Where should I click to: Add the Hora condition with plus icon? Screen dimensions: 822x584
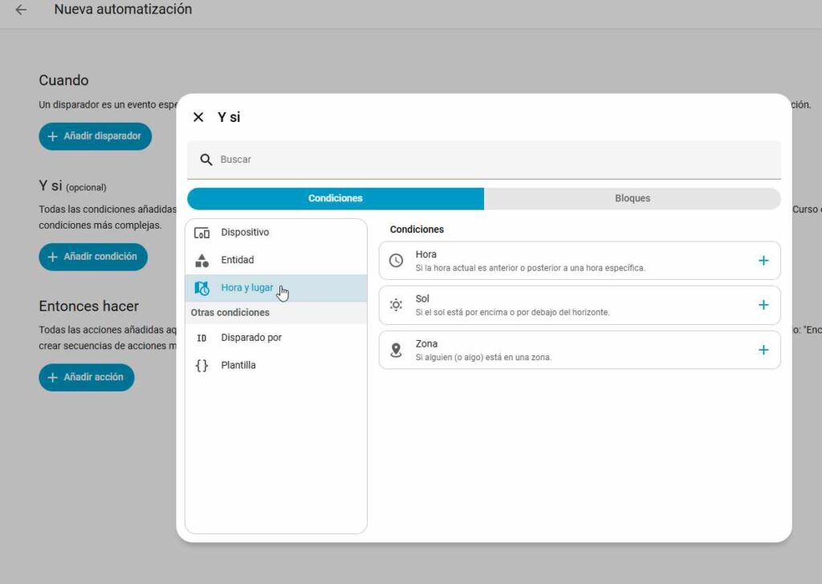(763, 261)
